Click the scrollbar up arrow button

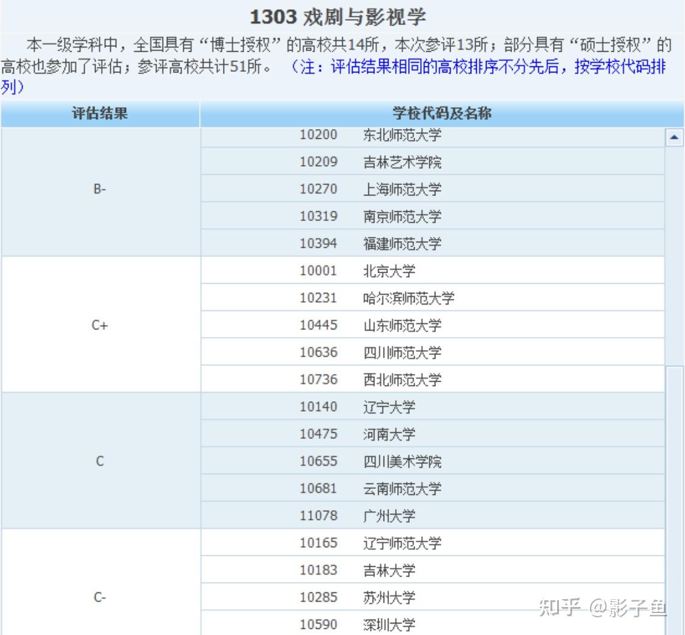[674, 138]
